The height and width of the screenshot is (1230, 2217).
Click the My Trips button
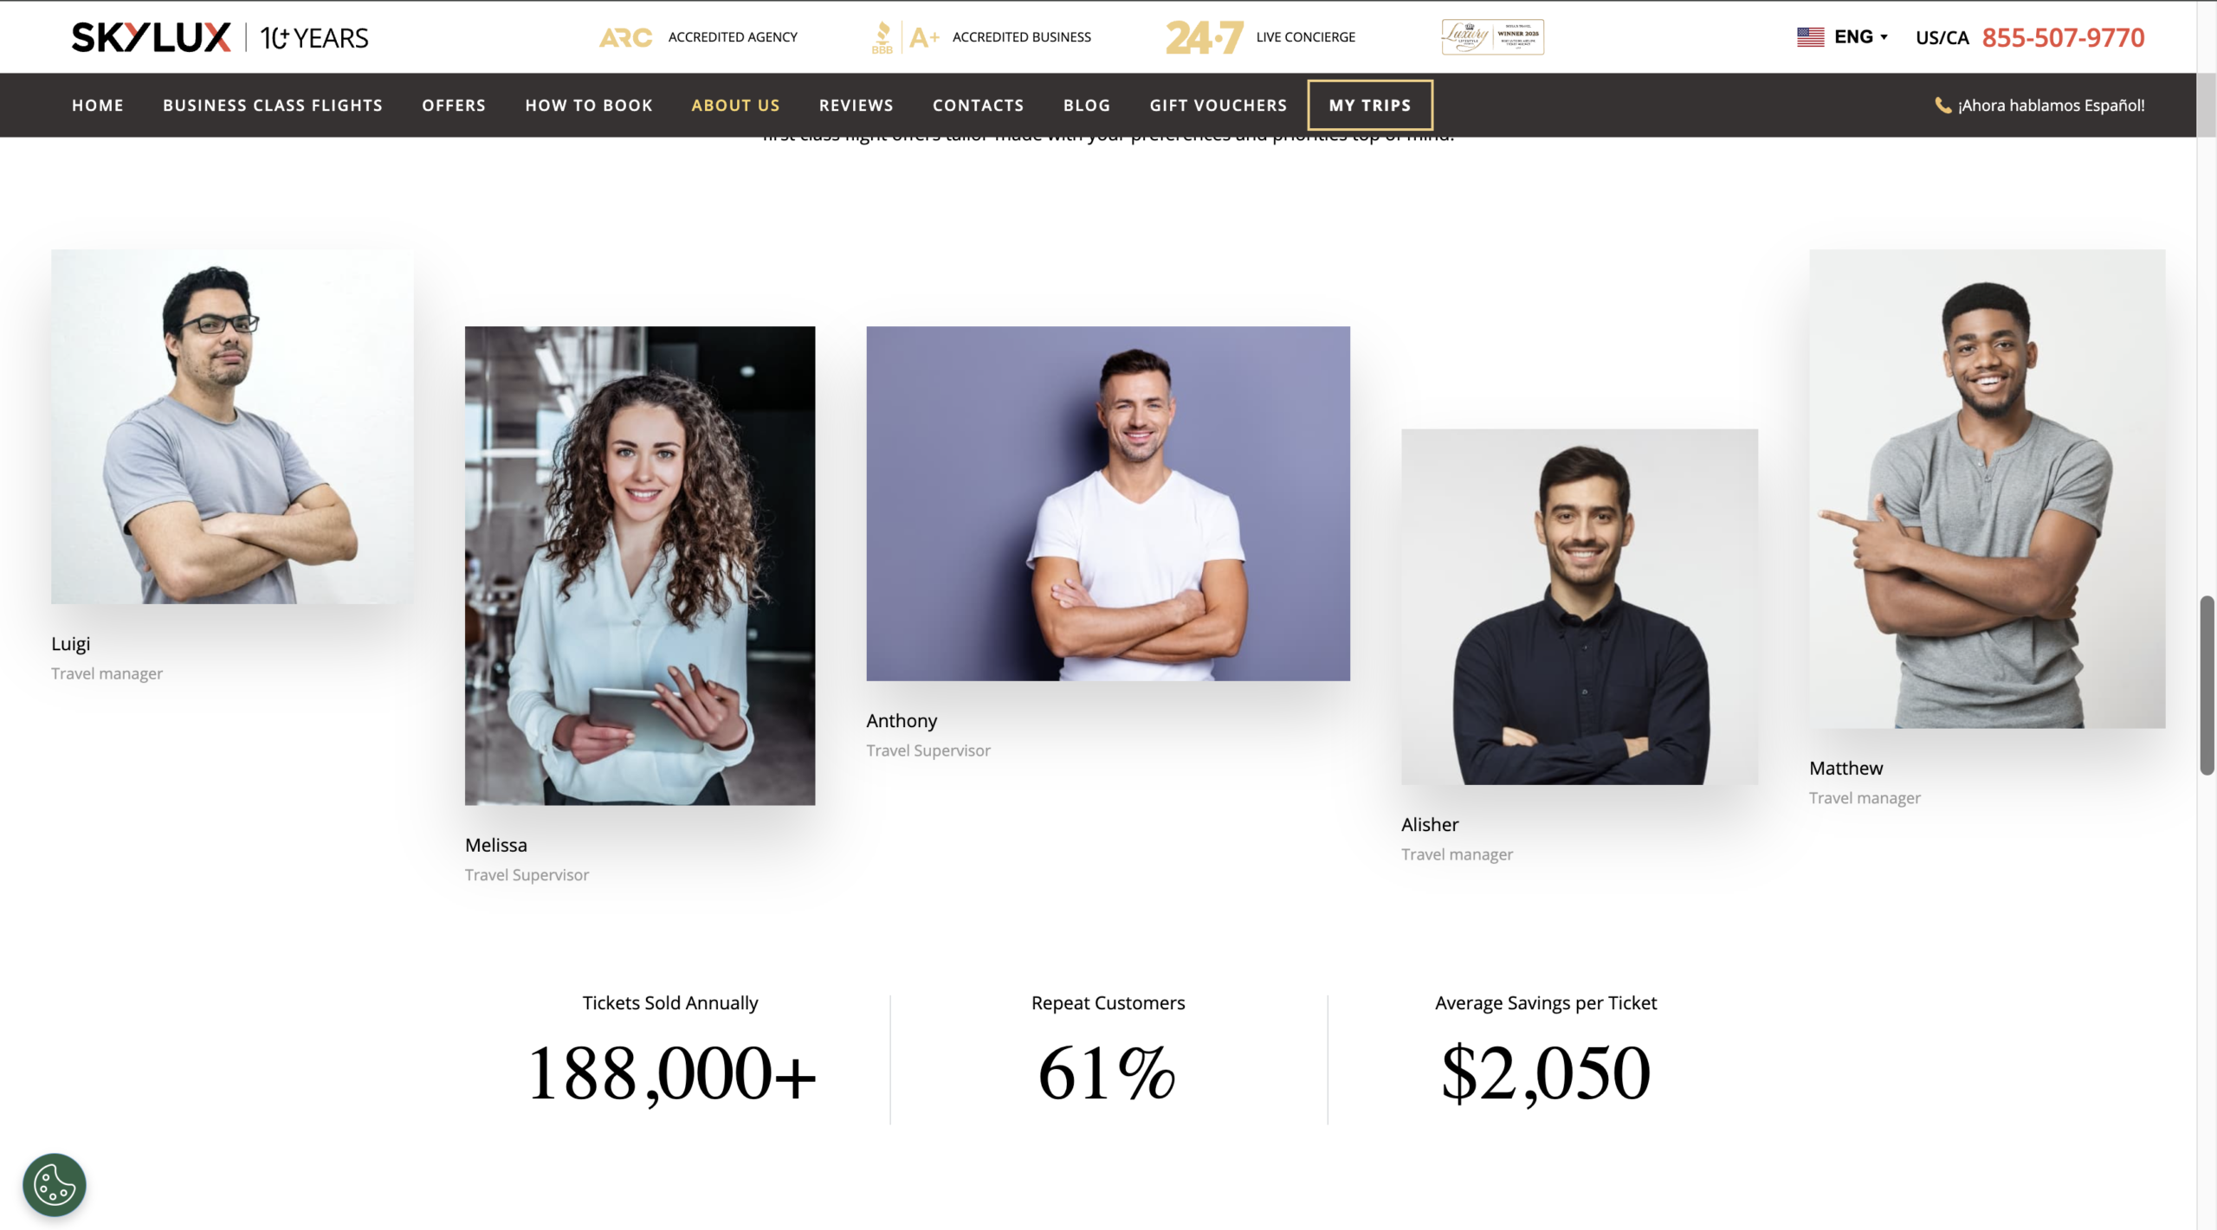(1370, 105)
